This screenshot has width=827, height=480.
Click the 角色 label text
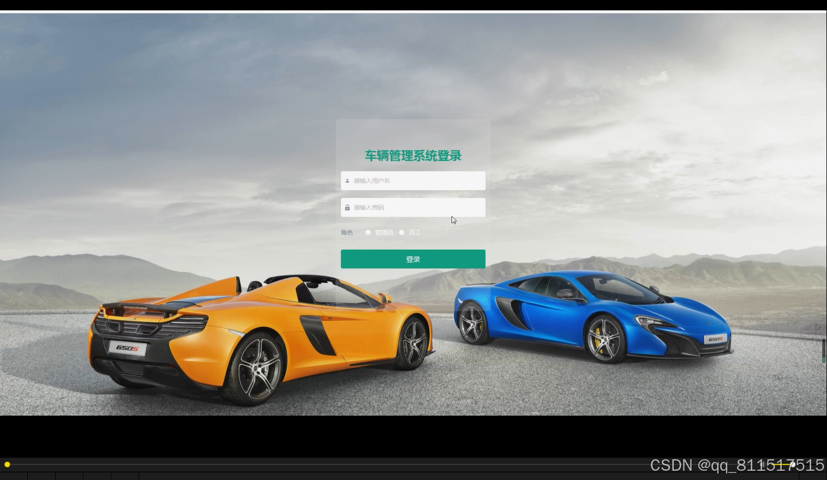pyautogui.click(x=347, y=232)
